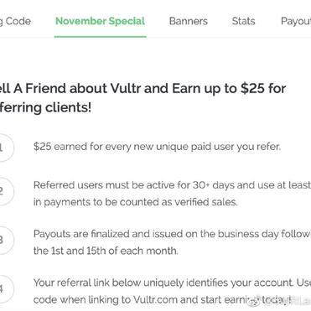Click the step 3 number circle
Image resolution: width=311 pixels, height=311 pixels.
point(4,240)
